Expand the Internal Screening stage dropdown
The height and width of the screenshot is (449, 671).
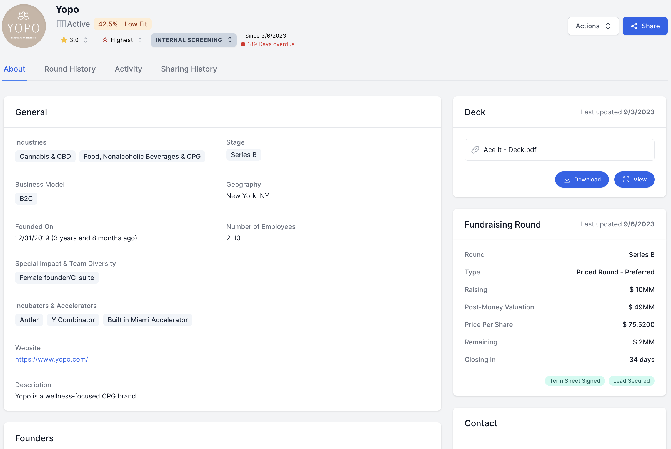click(x=194, y=40)
